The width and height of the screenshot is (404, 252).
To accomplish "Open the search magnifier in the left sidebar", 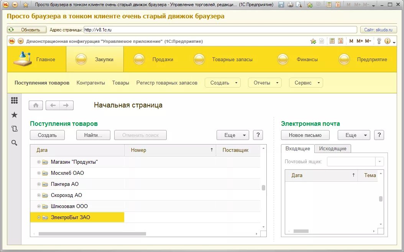I will (x=15, y=143).
